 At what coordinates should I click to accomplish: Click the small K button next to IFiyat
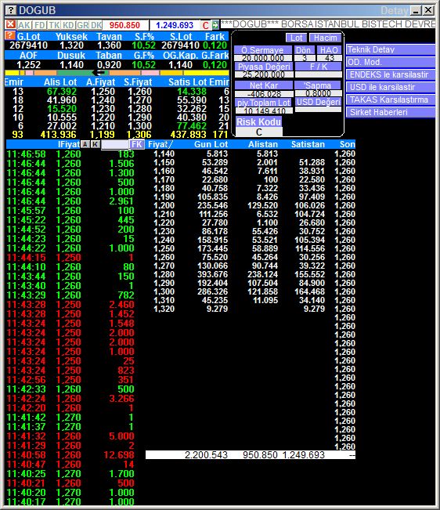pyautogui.click(x=95, y=144)
